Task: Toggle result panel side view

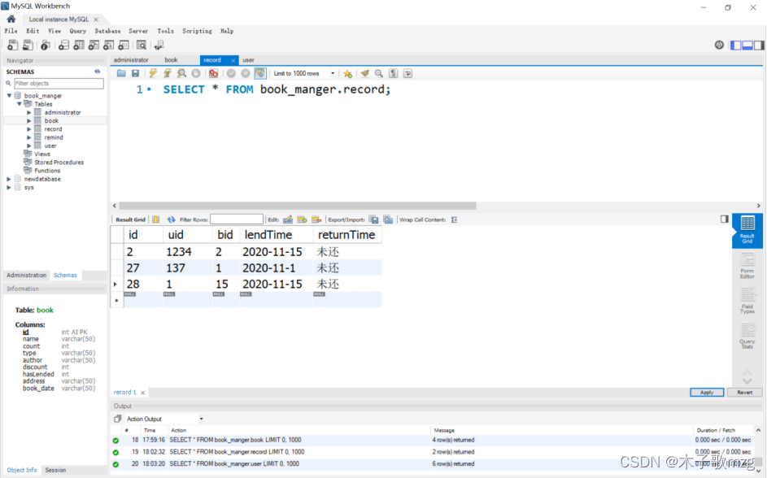Action: (725, 219)
